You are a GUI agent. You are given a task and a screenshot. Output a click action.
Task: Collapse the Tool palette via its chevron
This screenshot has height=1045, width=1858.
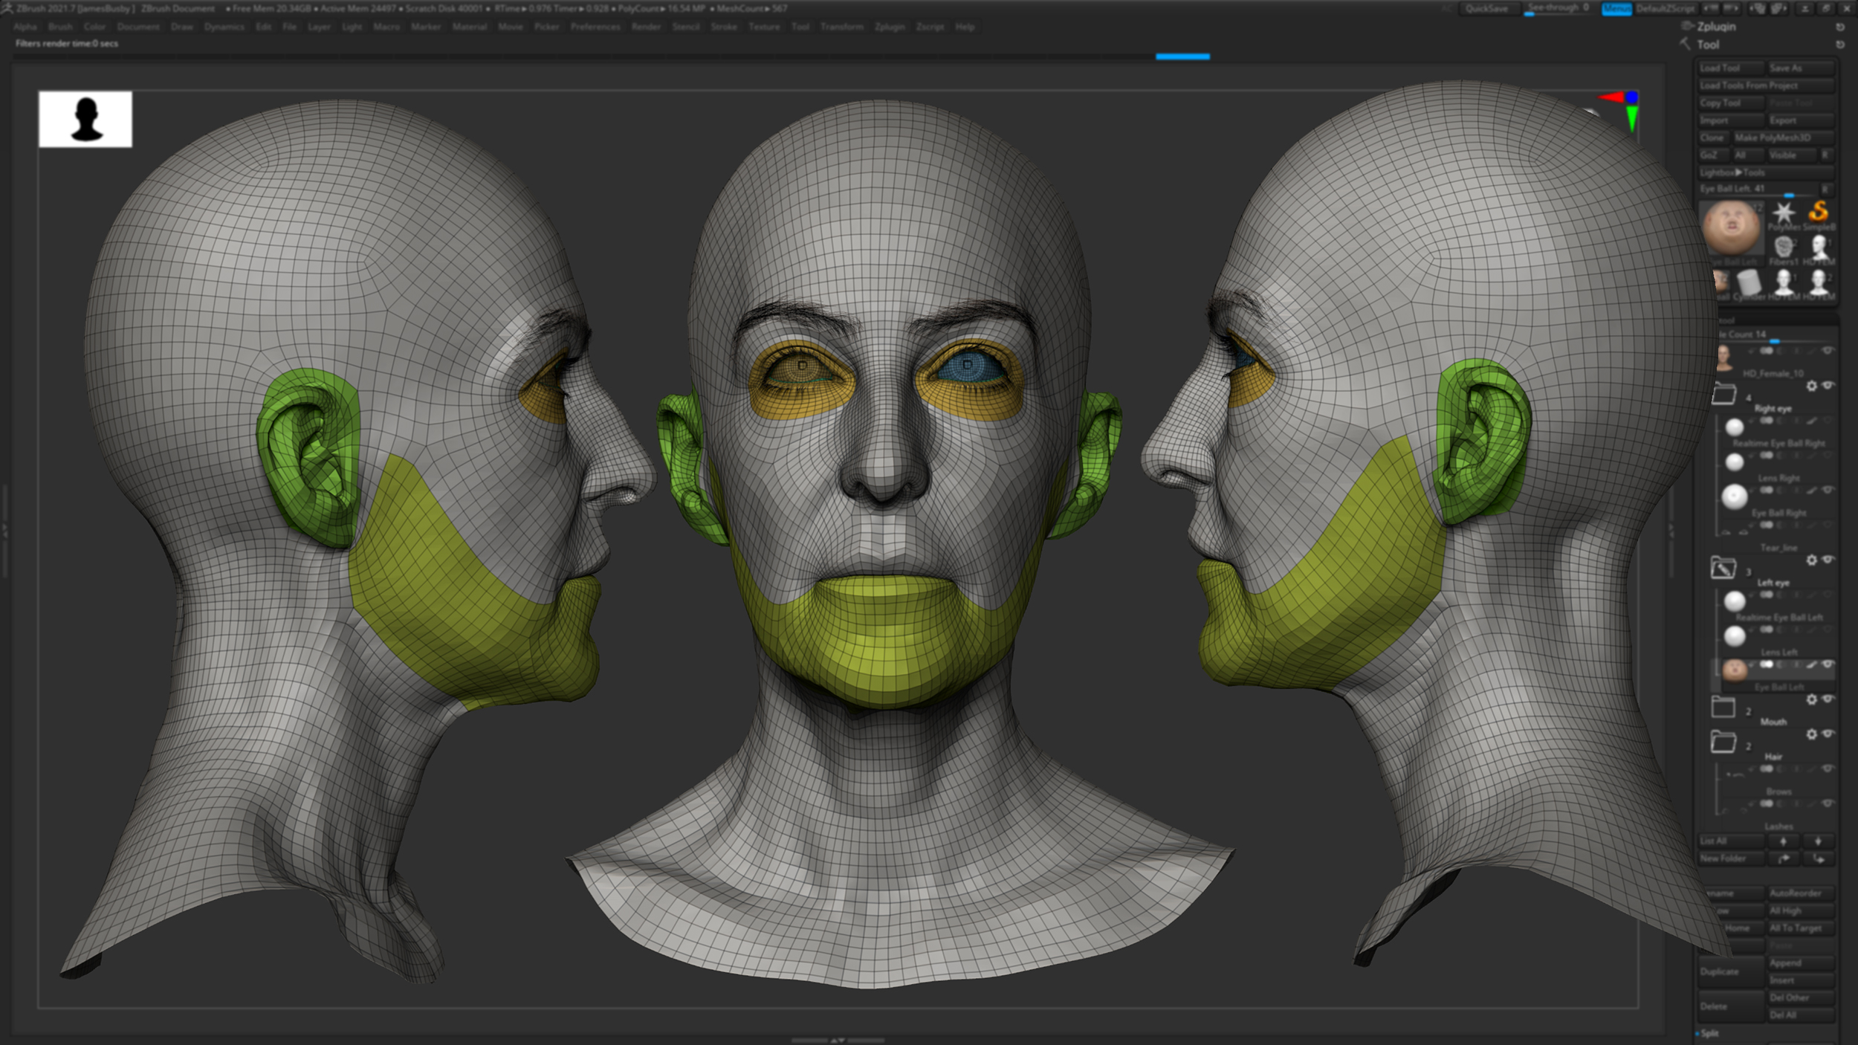point(1684,45)
